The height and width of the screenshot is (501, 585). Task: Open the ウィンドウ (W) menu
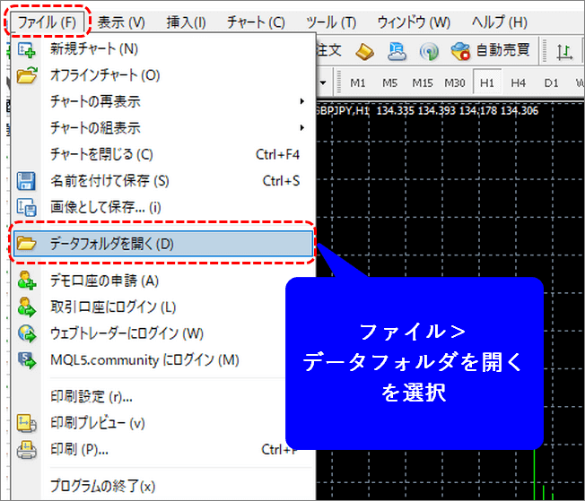(x=414, y=22)
